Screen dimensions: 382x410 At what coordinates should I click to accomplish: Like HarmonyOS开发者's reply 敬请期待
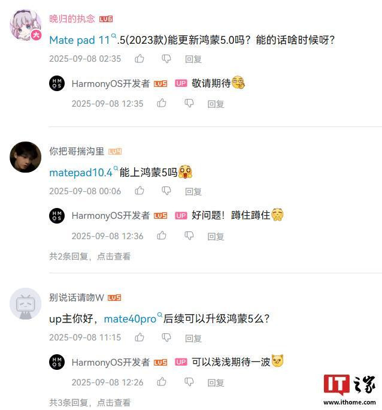tap(162, 103)
